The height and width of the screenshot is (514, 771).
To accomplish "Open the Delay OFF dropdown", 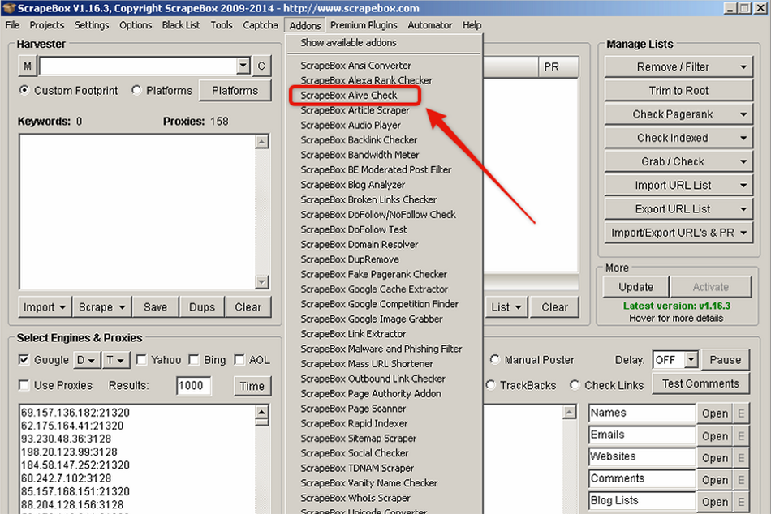I will [x=691, y=360].
